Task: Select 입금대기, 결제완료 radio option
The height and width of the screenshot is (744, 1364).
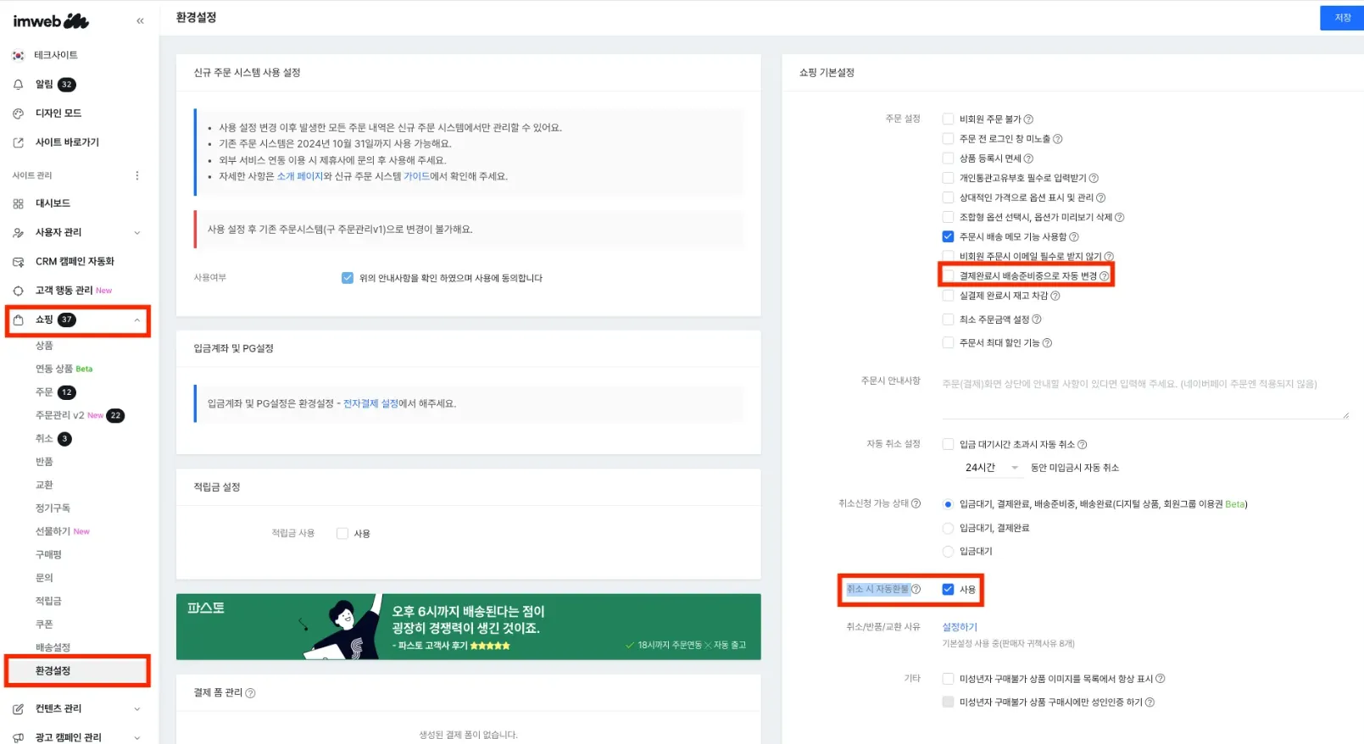Action: pyautogui.click(x=948, y=528)
